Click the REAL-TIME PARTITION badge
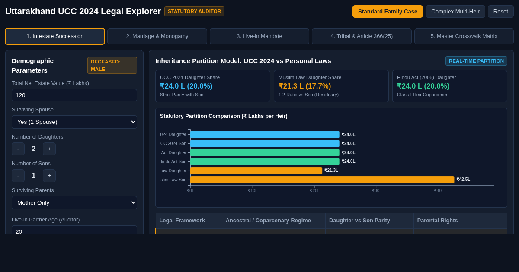This screenshot has height=272, width=519. tap(476, 61)
